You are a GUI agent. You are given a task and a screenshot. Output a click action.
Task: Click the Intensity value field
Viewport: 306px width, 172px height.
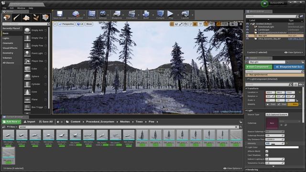pos(274,143)
